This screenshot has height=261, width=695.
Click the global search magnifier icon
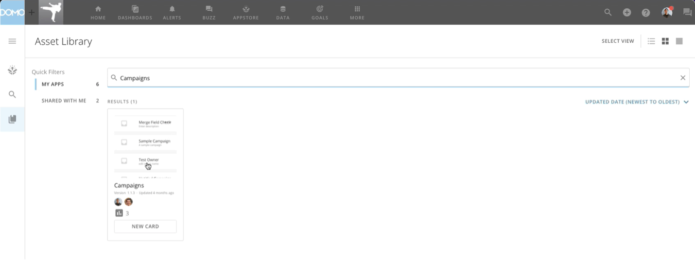(x=608, y=12)
